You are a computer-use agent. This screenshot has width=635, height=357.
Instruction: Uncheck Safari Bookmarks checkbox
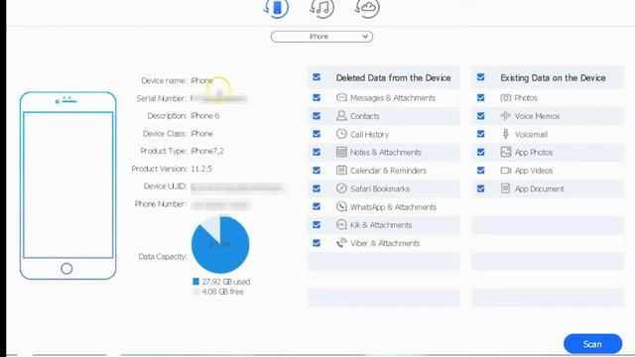coord(317,188)
